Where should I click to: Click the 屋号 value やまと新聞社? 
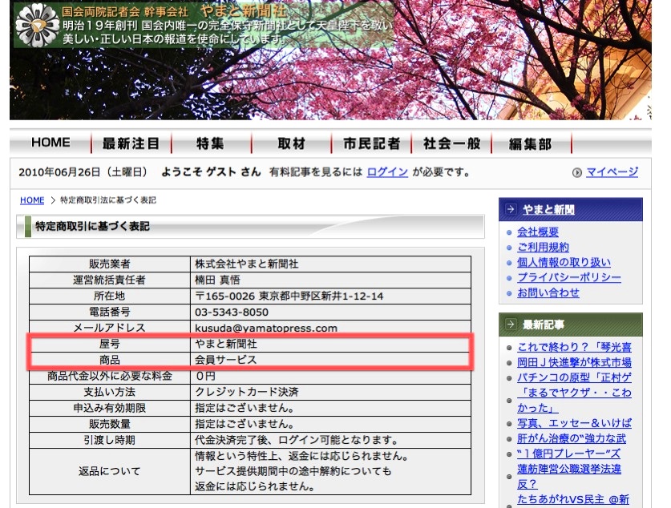pyautogui.click(x=330, y=344)
